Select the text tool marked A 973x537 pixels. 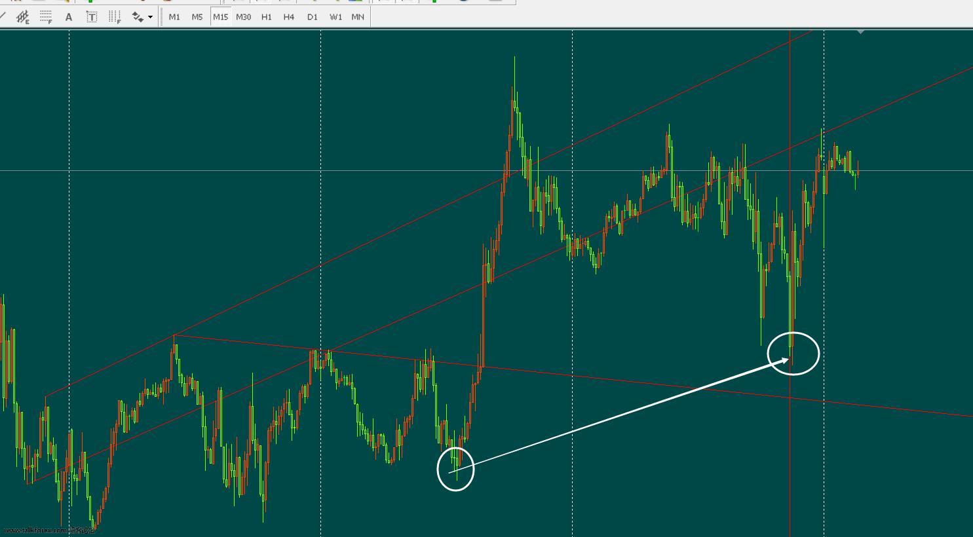[x=69, y=17]
